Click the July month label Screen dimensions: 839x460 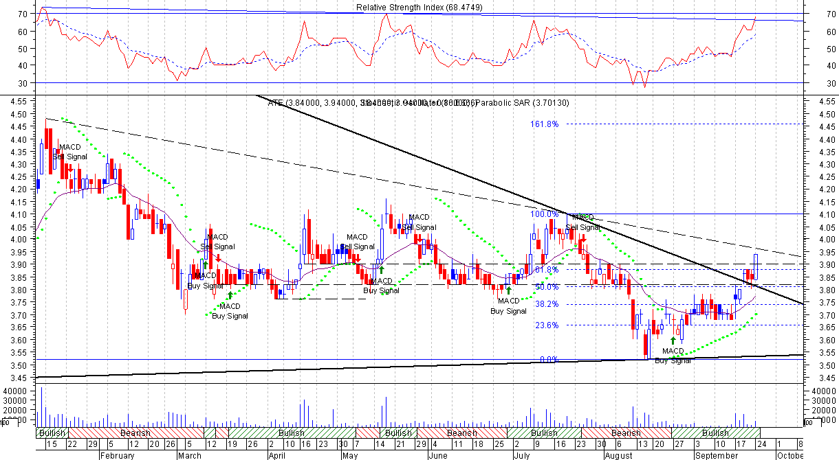click(x=522, y=455)
